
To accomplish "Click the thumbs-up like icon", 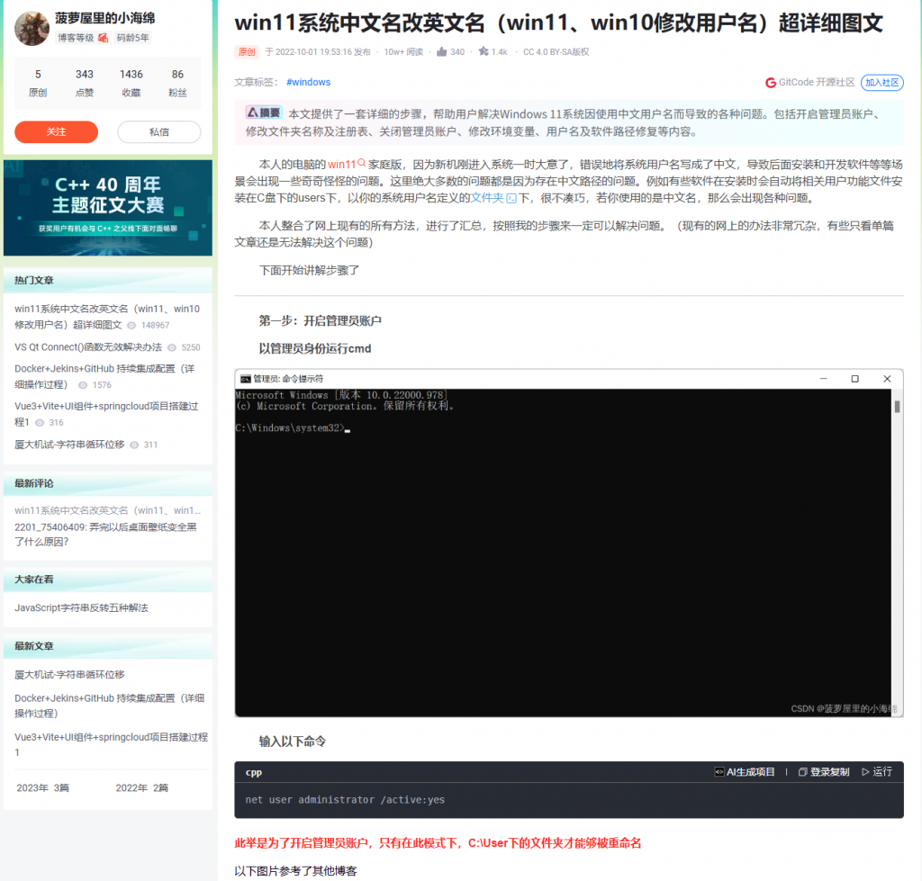I will (442, 52).
